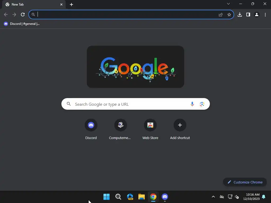The height and width of the screenshot is (203, 271).
Task: Click the Add shortcut button
Action: point(180,129)
